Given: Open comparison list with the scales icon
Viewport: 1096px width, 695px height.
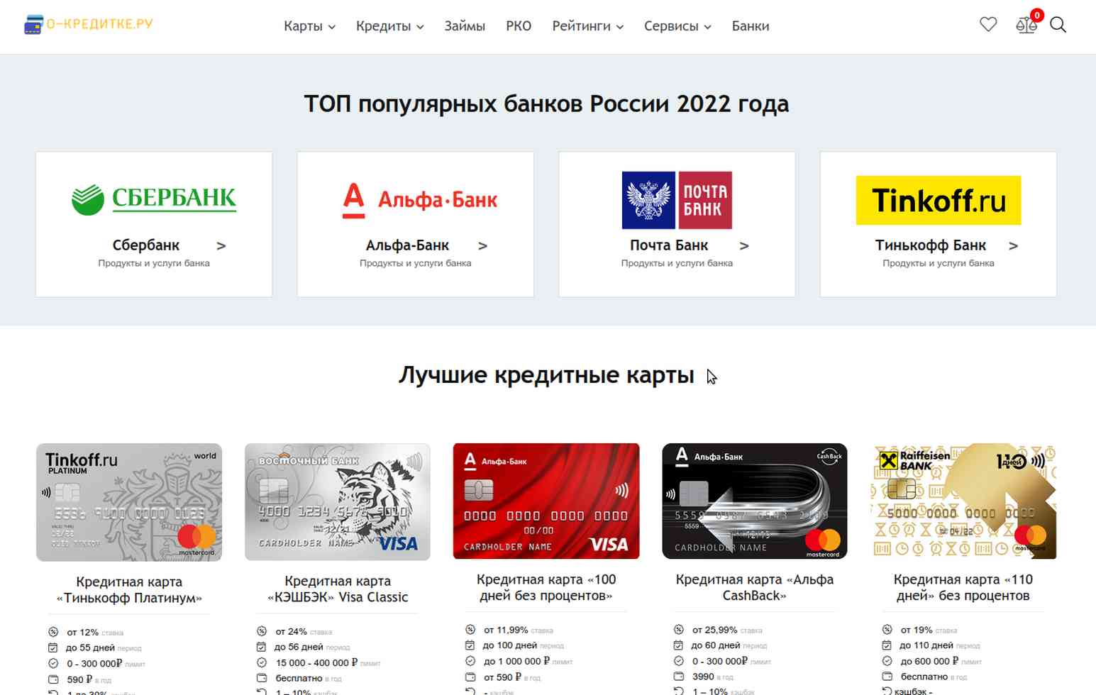Looking at the screenshot, I should click(1026, 26).
